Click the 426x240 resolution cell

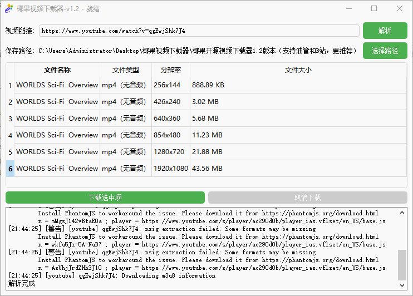(171, 102)
